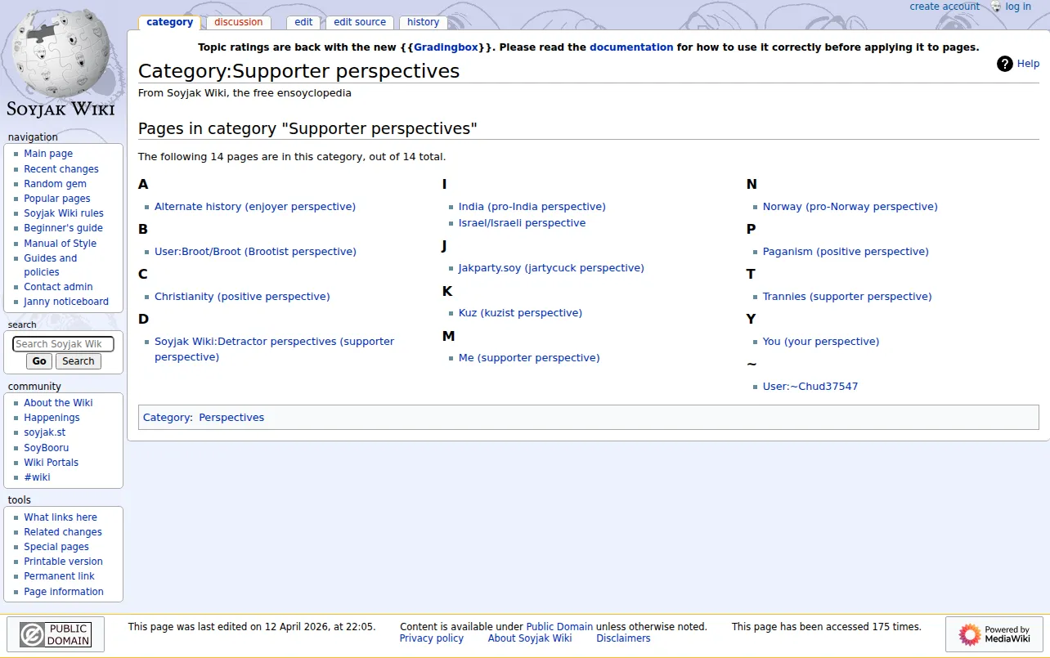Switch to the discussion tab
1050x658 pixels.
(x=239, y=22)
